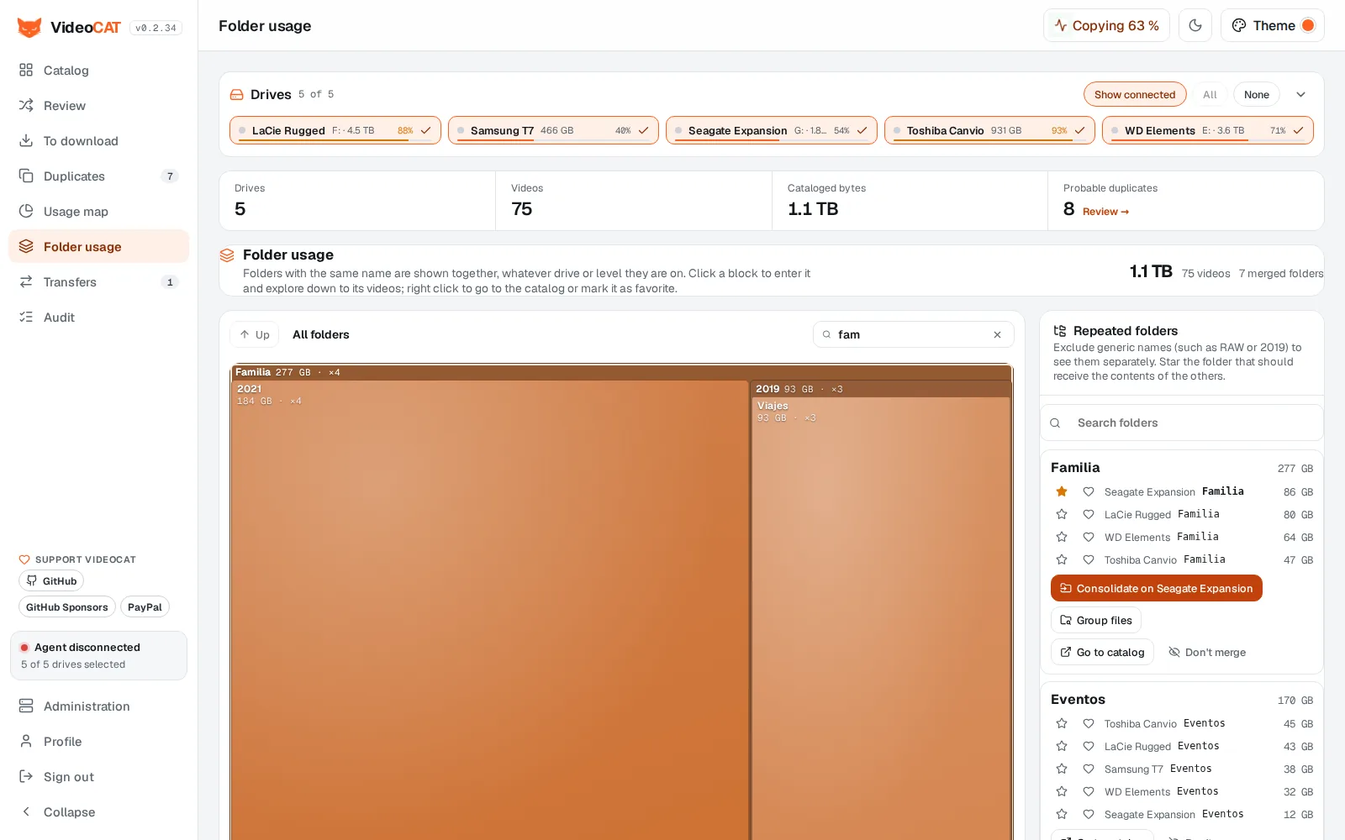
Task: Open Copying 63 % progress indicator
Action: [x=1106, y=26]
